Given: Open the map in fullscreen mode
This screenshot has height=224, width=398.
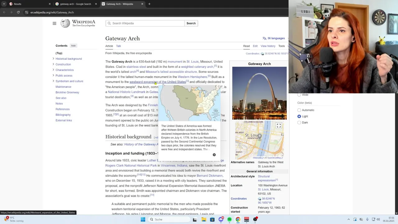Looking at the screenshot, I should point(279,126).
